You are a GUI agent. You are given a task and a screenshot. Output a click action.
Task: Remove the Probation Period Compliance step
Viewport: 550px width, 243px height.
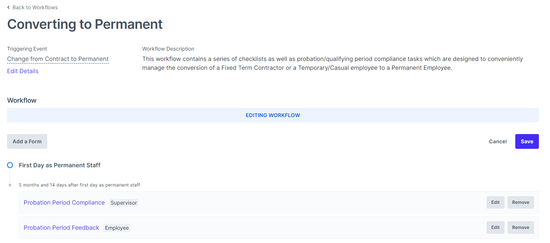tap(520, 202)
